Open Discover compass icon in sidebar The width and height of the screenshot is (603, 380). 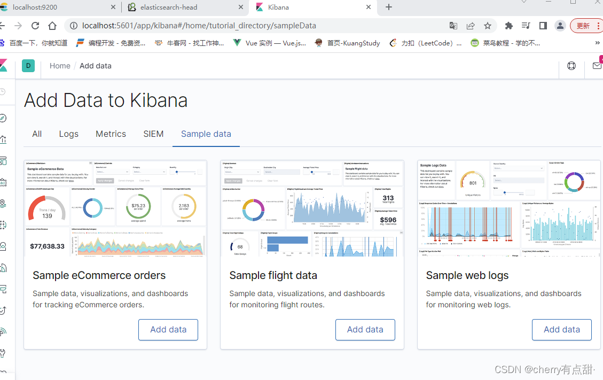(x=3, y=118)
